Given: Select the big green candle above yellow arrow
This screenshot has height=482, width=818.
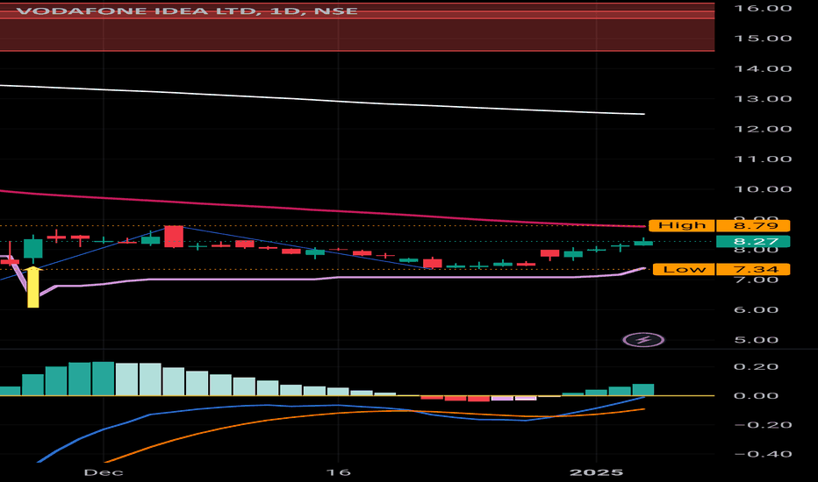Looking at the screenshot, I should tap(32, 249).
